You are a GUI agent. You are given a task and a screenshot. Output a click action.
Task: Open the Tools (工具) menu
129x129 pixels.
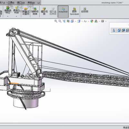11,3
